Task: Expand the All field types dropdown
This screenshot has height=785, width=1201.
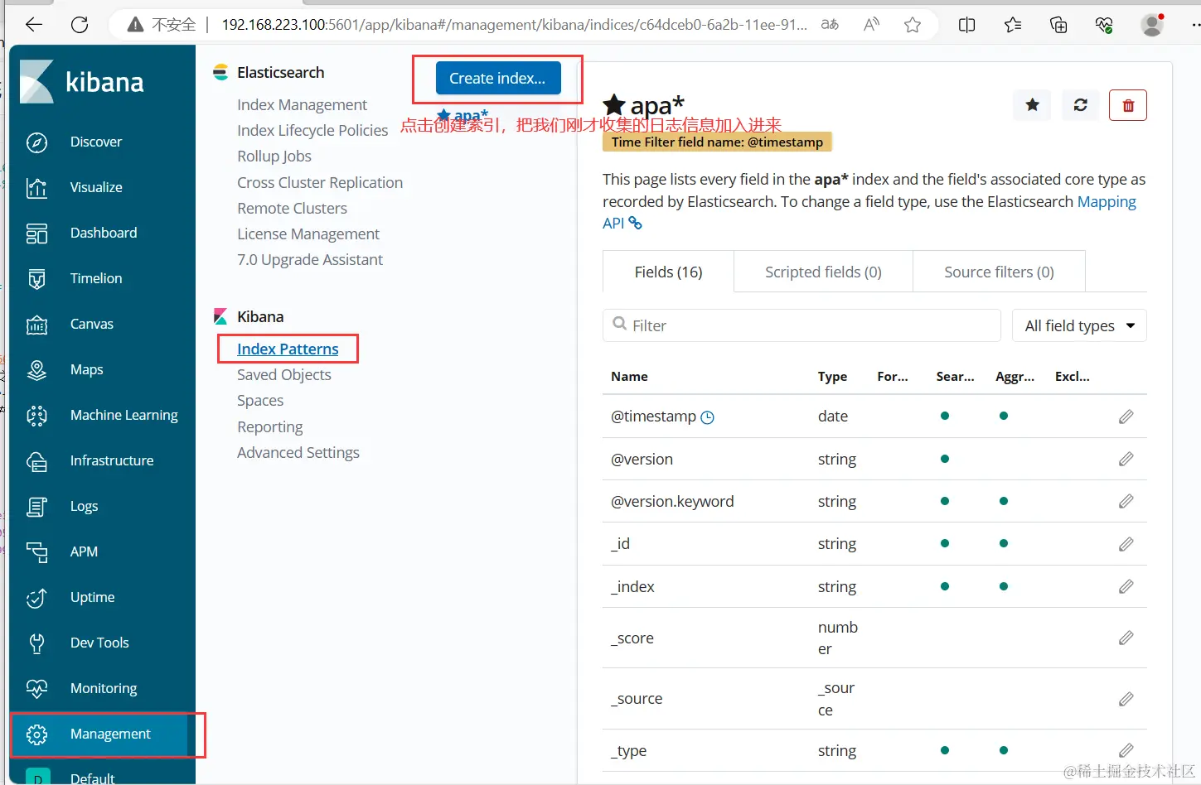Action: click(x=1079, y=326)
